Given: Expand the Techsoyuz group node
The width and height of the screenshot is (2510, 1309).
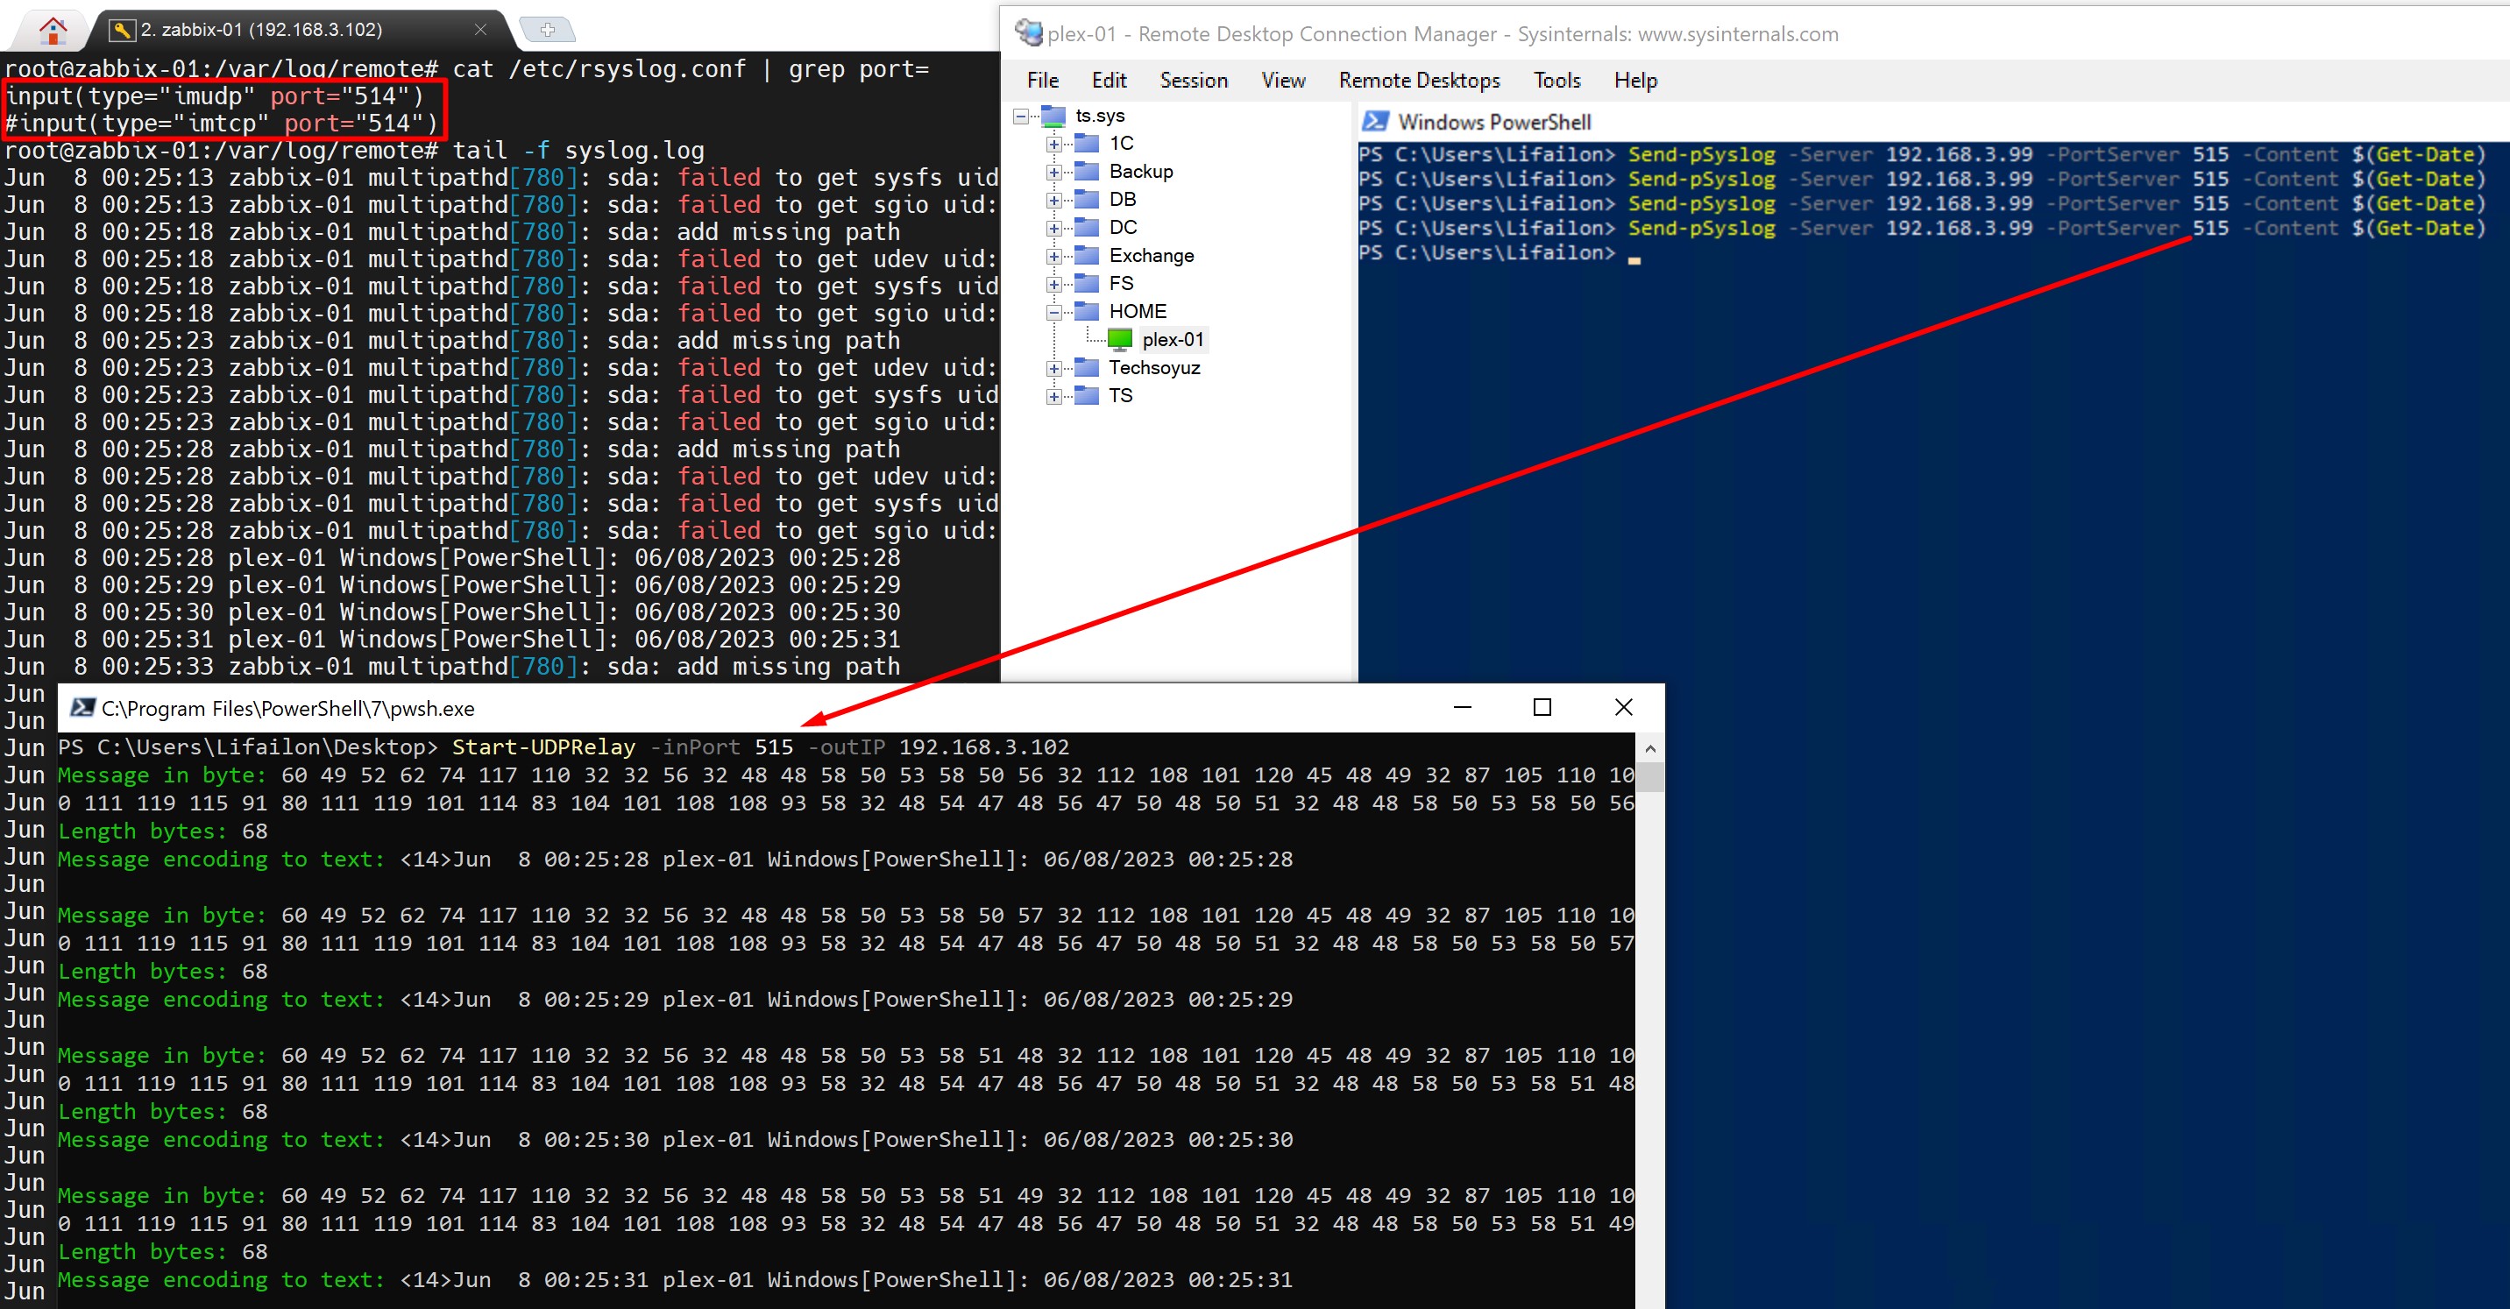Looking at the screenshot, I should coord(1053,369).
